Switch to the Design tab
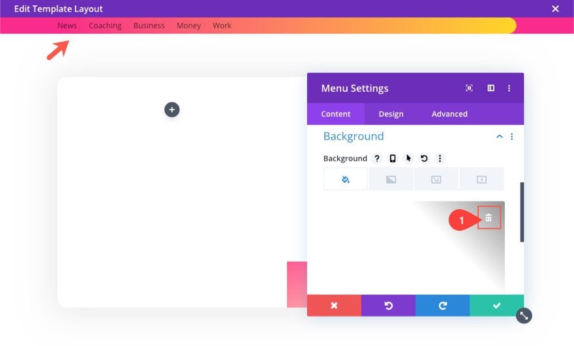 click(x=391, y=114)
